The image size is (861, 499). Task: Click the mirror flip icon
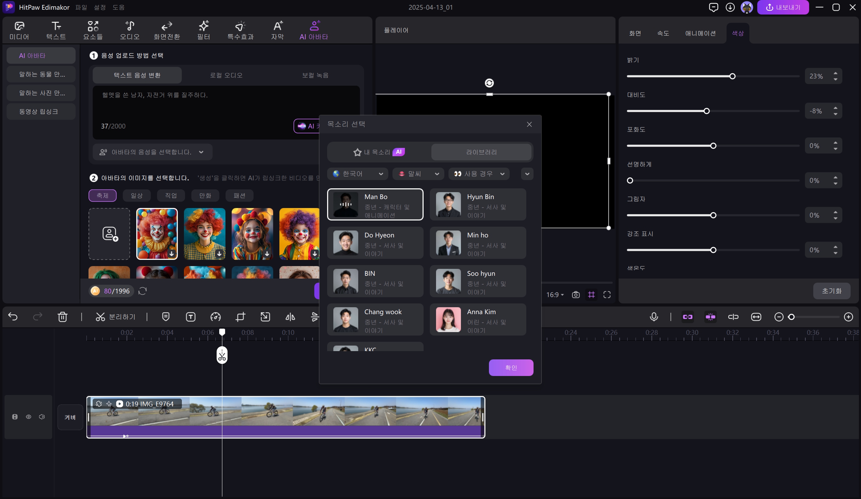[290, 317]
